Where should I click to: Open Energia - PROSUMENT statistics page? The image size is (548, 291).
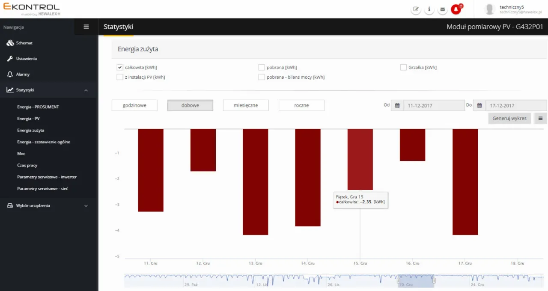coord(38,107)
